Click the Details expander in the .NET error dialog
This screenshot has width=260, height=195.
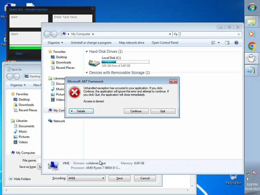(x=81, y=111)
